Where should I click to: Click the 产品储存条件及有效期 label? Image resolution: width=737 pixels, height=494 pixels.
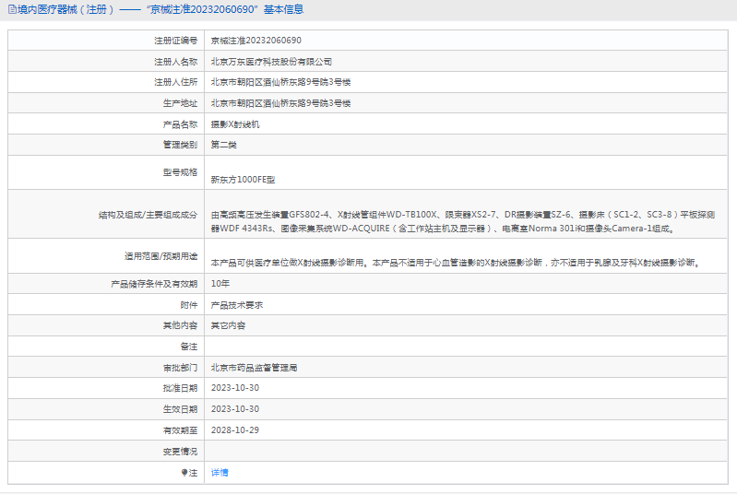click(x=154, y=284)
